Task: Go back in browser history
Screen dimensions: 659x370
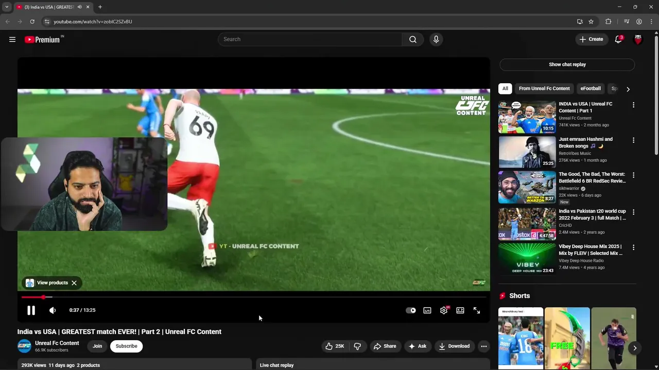Action: (x=7, y=22)
